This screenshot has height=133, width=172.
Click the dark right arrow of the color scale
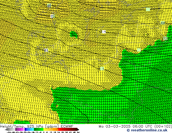click(x=78, y=129)
